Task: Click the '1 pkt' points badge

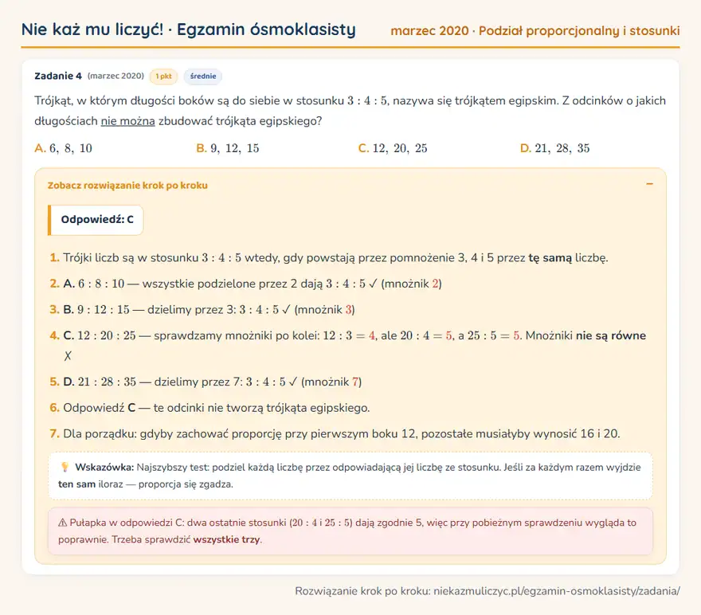Action: [x=163, y=76]
